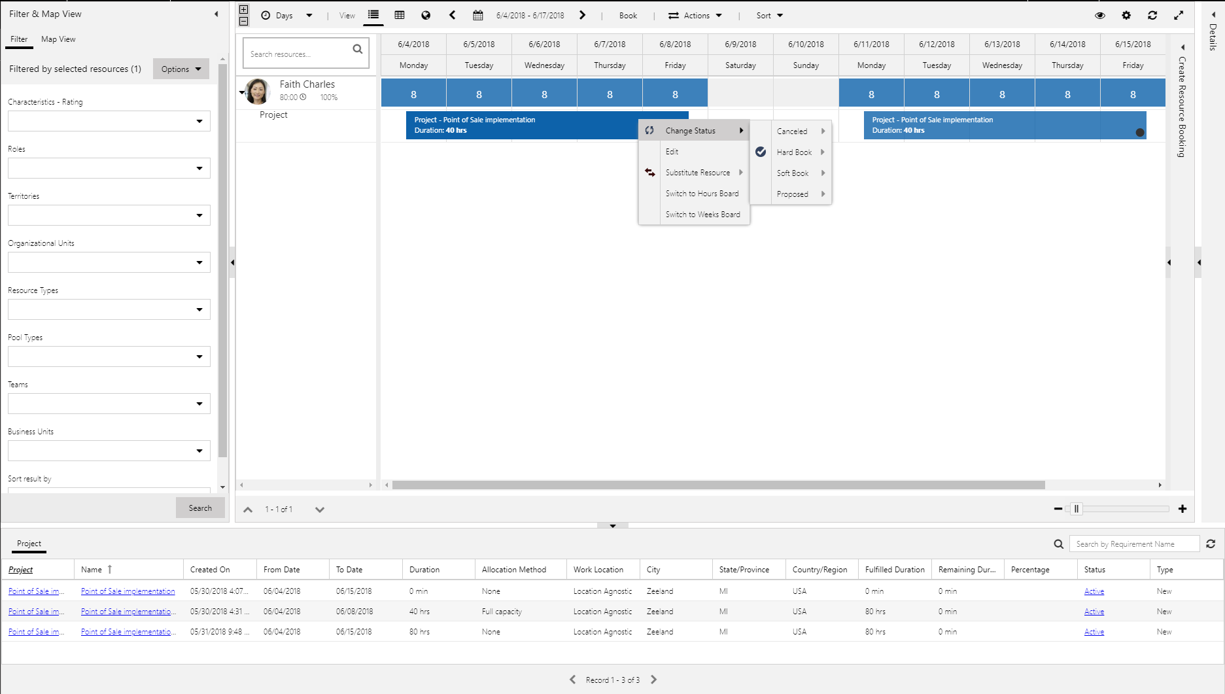Viewport: 1225px width, 694px height.
Task: Go to next resource page arrow
Action: [320, 510]
